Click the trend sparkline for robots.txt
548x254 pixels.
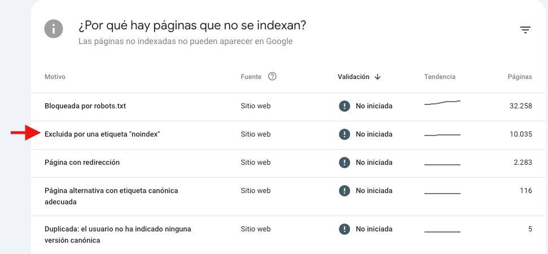pyautogui.click(x=442, y=103)
